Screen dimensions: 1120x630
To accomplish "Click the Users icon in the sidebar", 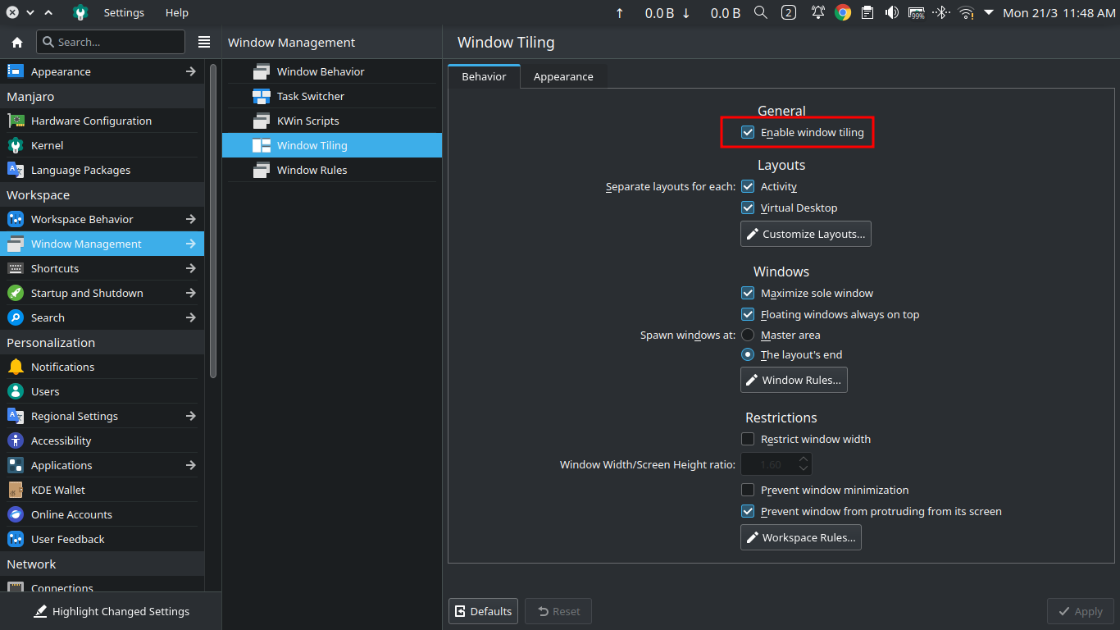I will (x=16, y=391).
